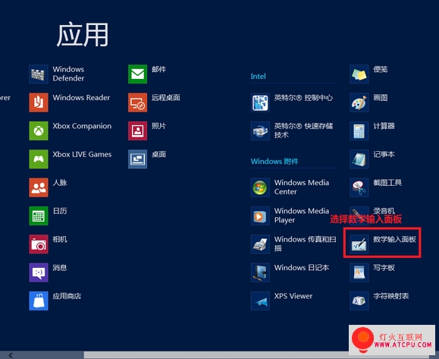Open the 便笺 sticky notes icon
Image resolution: width=439 pixels, height=359 pixels.
click(x=359, y=74)
